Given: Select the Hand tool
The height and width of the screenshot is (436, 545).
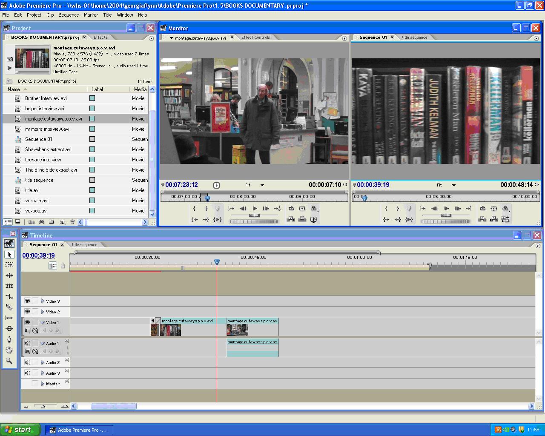Looking at the screenshot, I should [9, 350].
